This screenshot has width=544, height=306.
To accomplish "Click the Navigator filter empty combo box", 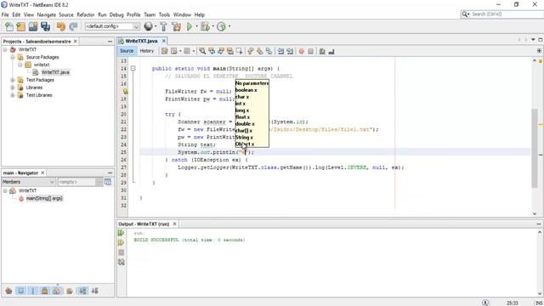I will (80, 182).
